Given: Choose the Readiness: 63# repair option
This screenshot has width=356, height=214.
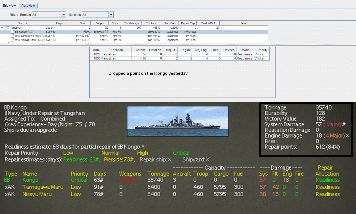Looking at the screenshot, I should pos(81,160).
